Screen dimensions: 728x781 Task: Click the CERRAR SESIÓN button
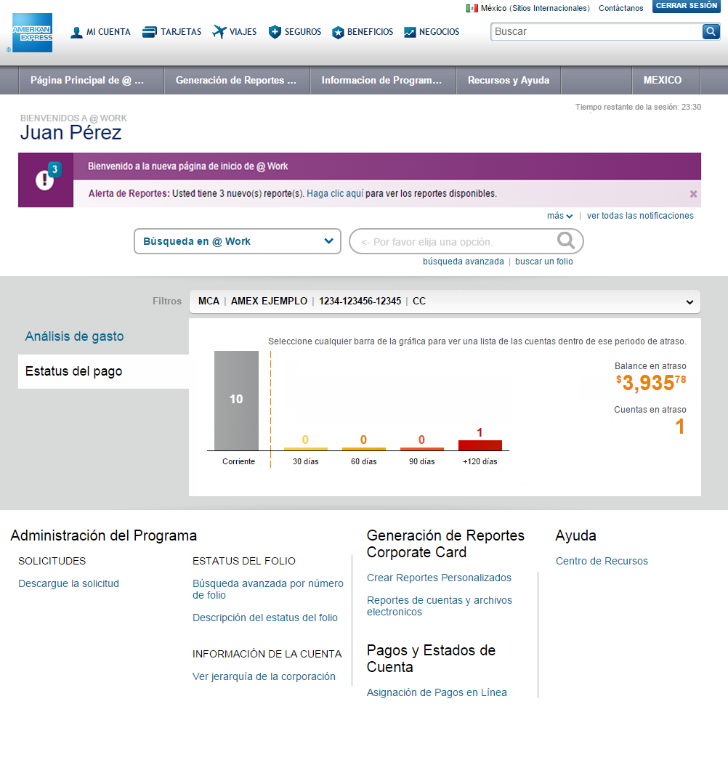point(686,6)
